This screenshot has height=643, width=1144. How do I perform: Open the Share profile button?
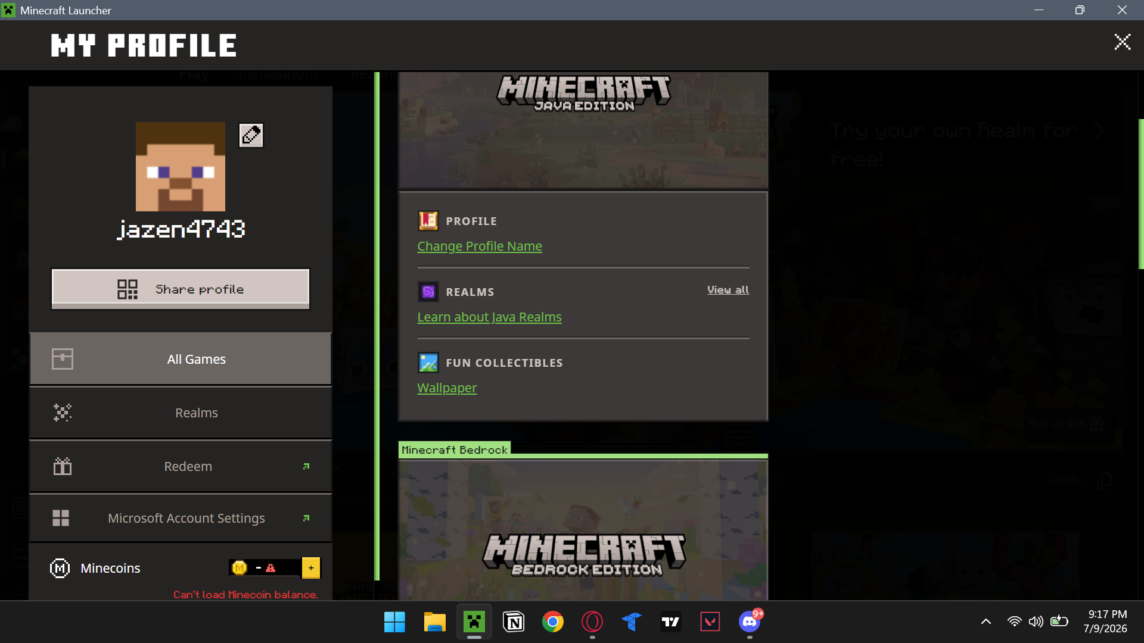click(181, 289)
